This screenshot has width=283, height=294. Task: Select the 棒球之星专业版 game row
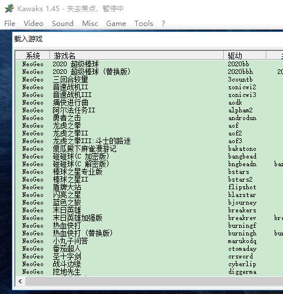149,172
